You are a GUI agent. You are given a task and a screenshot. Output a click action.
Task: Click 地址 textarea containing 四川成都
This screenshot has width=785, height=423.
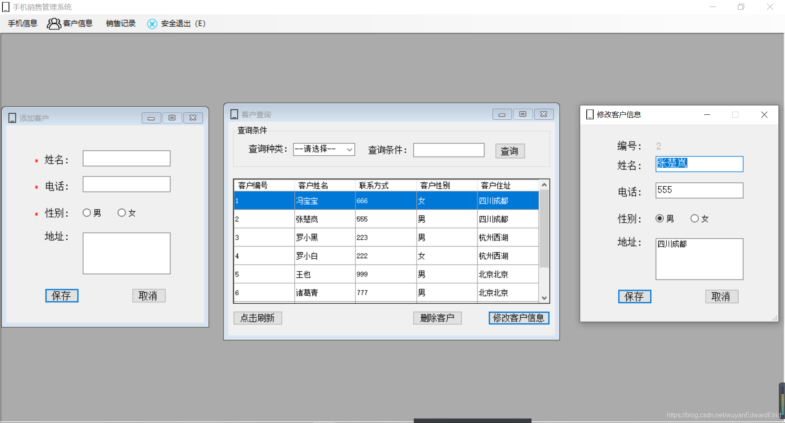699,259
